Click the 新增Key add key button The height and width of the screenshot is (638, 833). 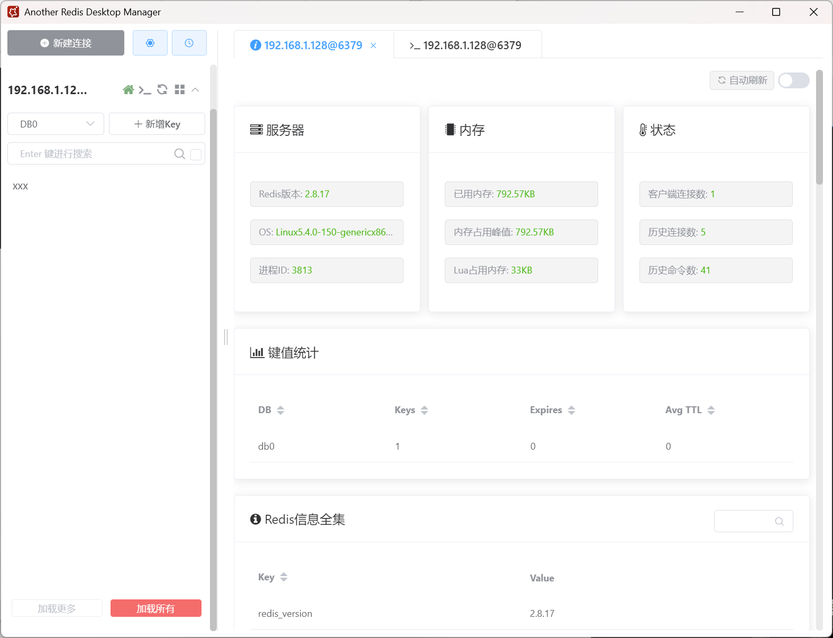coord(157,124)
